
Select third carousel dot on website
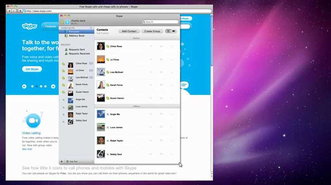click(41, 87)
